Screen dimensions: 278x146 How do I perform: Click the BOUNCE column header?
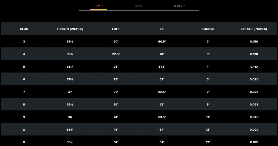tap(208, 29)
